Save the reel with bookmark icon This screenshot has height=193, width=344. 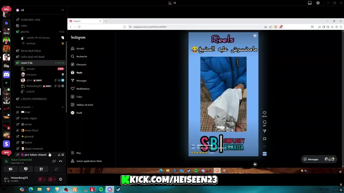coord(264,139)
